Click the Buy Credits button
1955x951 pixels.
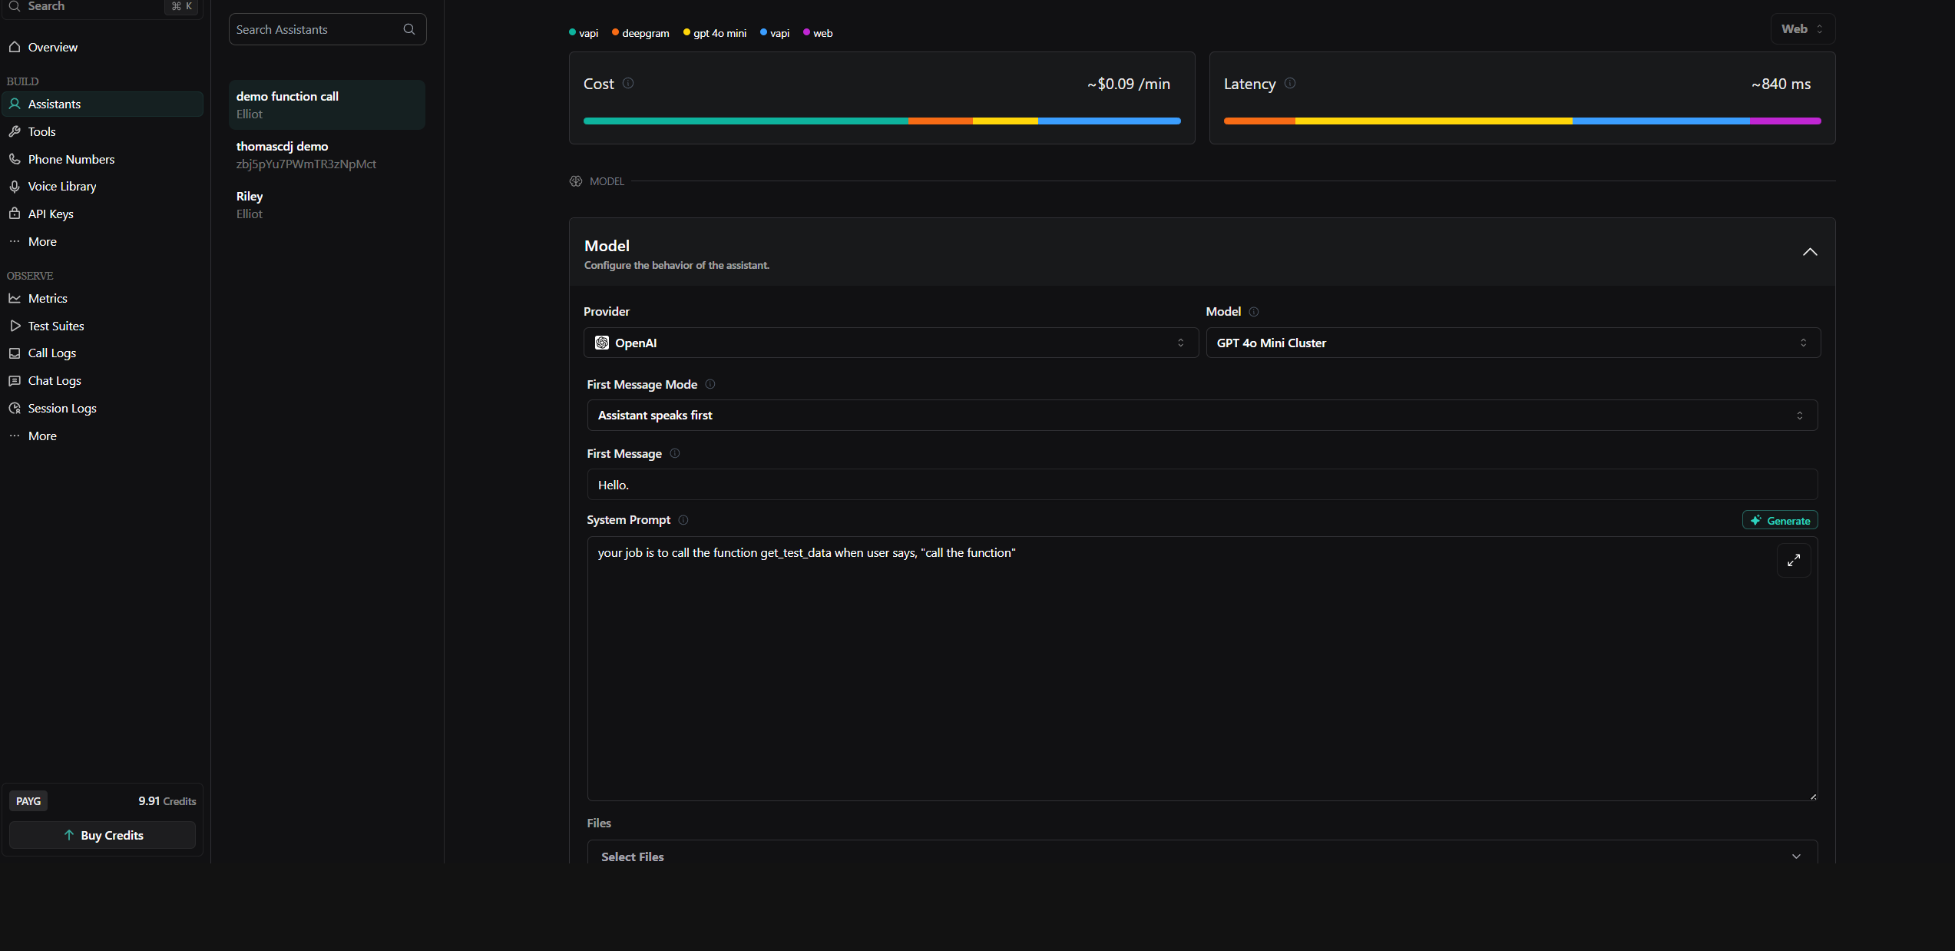103,835
